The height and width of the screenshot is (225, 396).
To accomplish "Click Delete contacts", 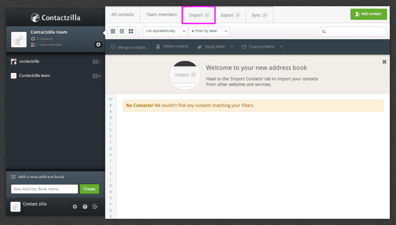I will click(x=172, y=47).
